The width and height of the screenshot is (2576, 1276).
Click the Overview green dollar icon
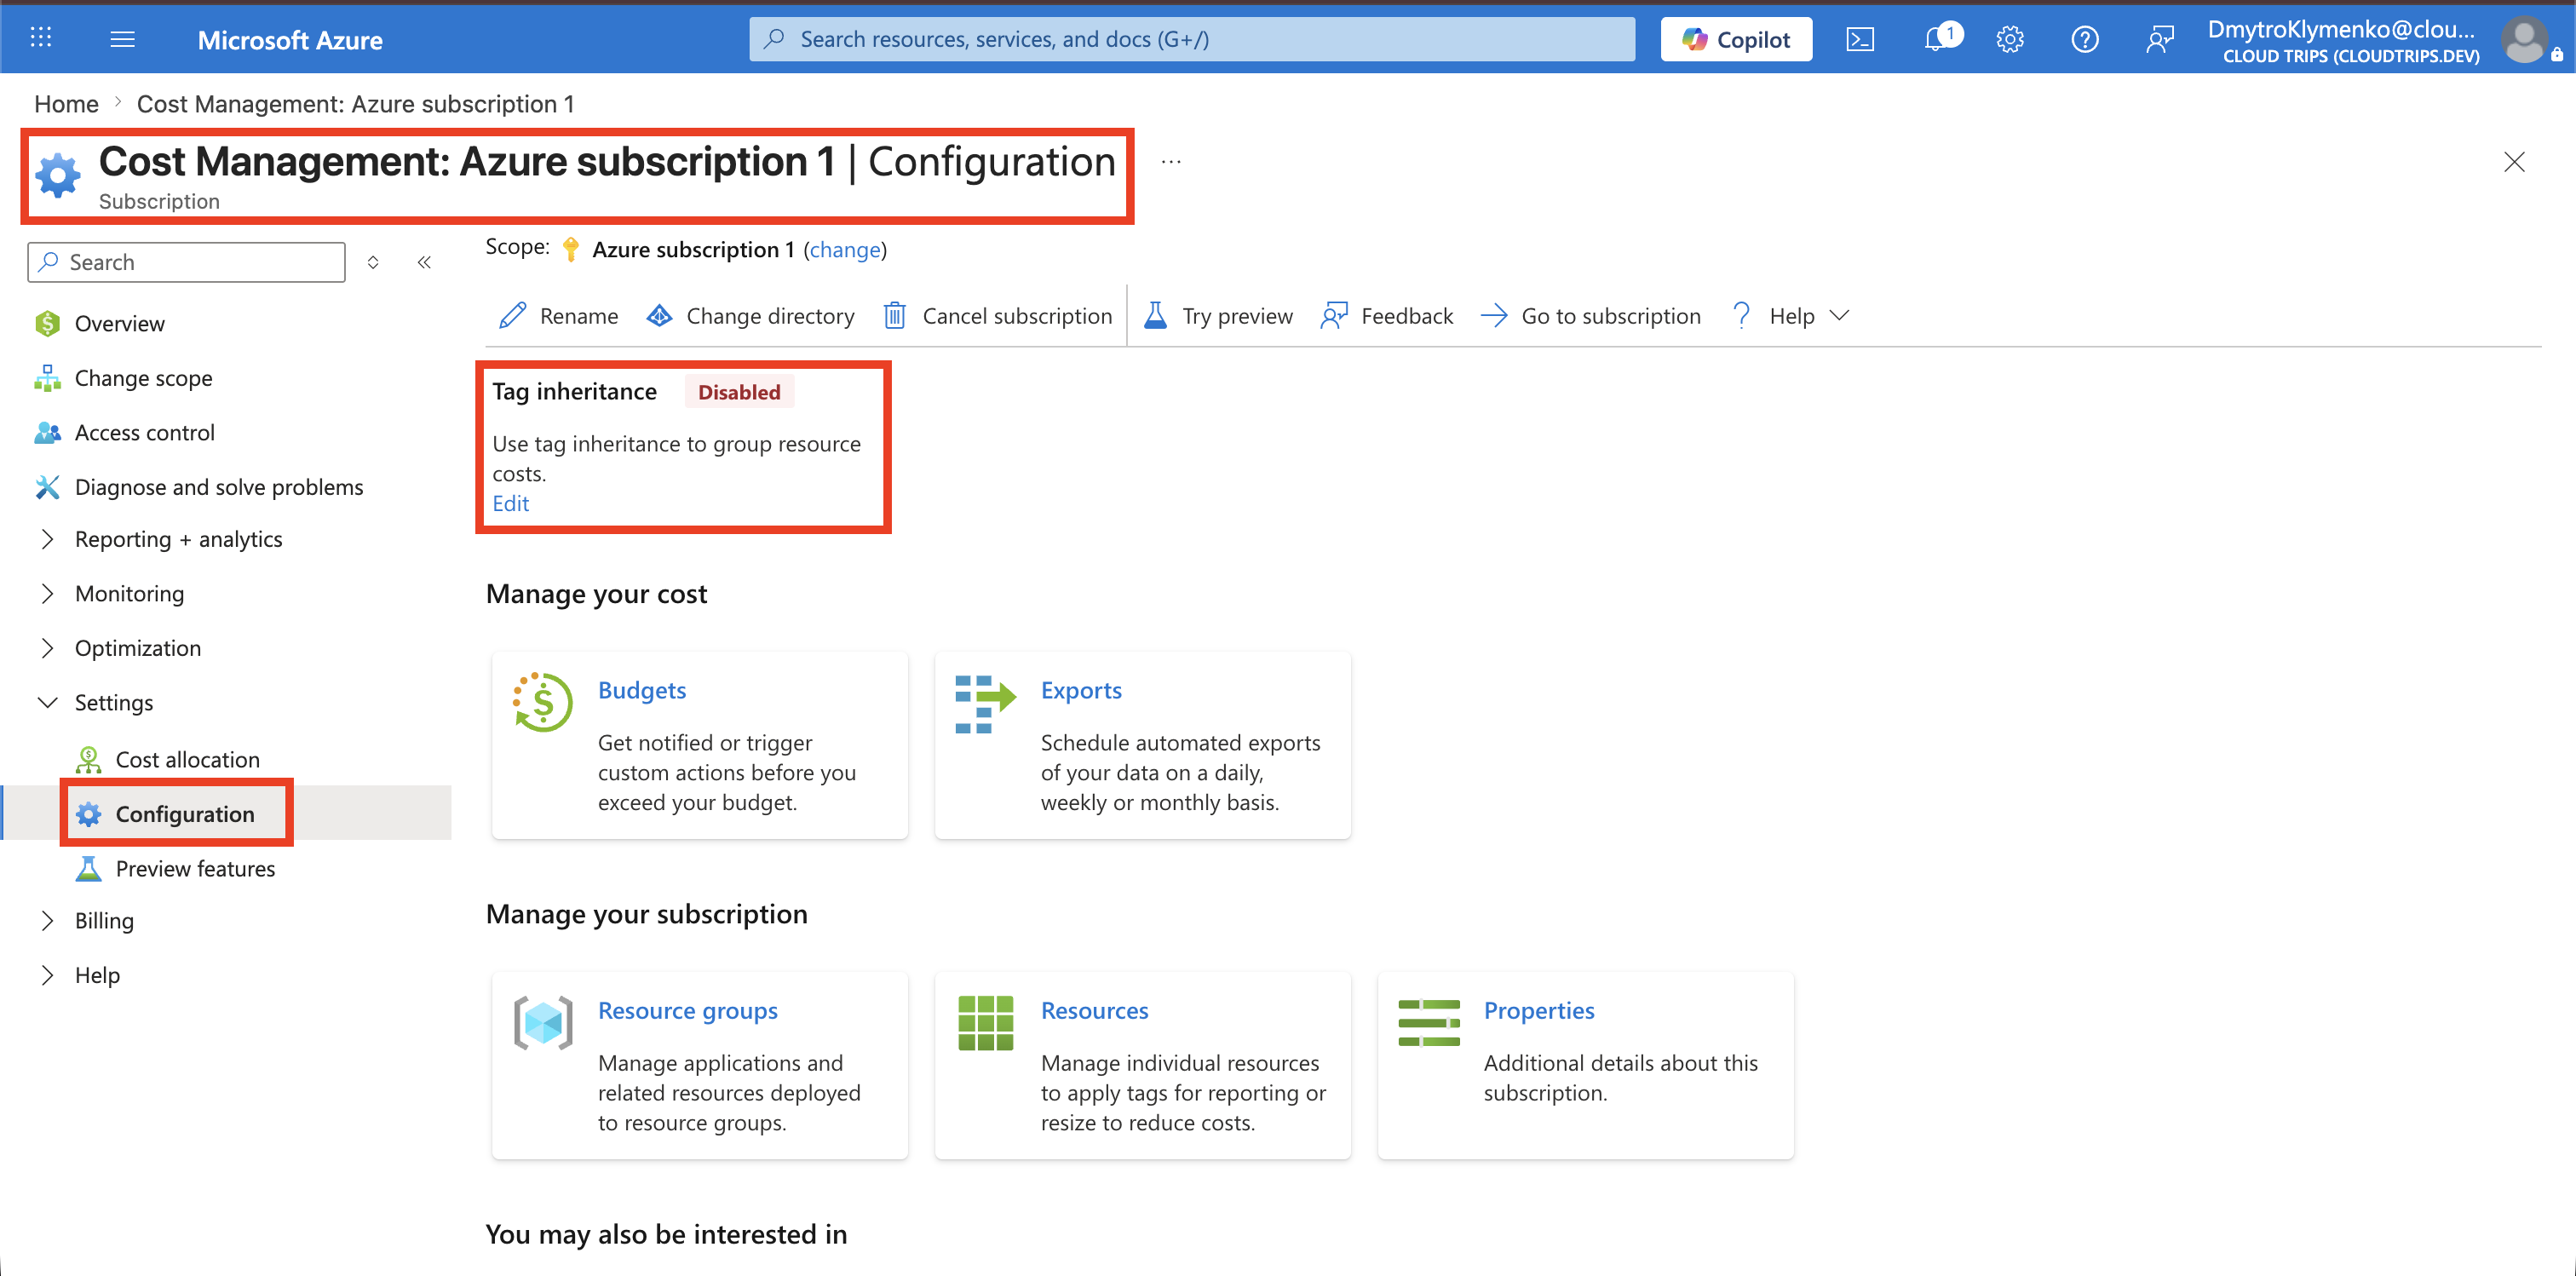47,323
